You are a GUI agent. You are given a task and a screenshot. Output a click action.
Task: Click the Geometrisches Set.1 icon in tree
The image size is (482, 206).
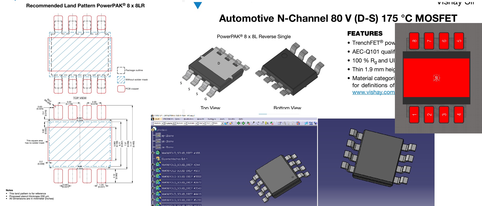click(158, 159)
